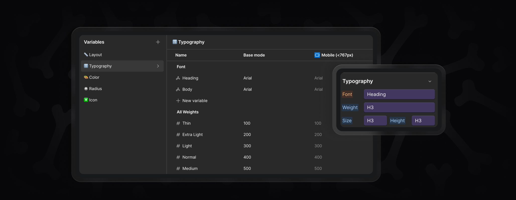Screen dimensions: 516x200
Task: Edit Heading base mode Arial value
Action: [247, 78]
